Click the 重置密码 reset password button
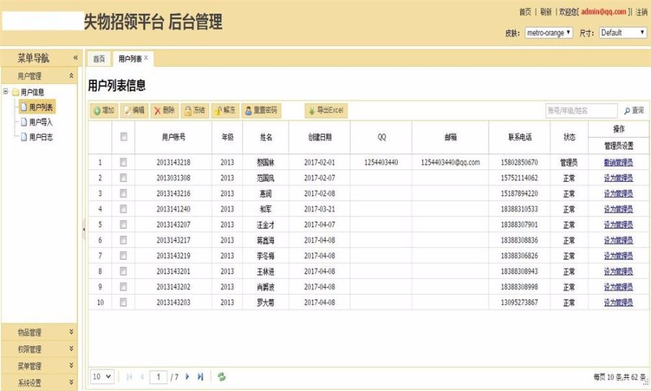Screen dimensions: 651x391 (261, 111)
